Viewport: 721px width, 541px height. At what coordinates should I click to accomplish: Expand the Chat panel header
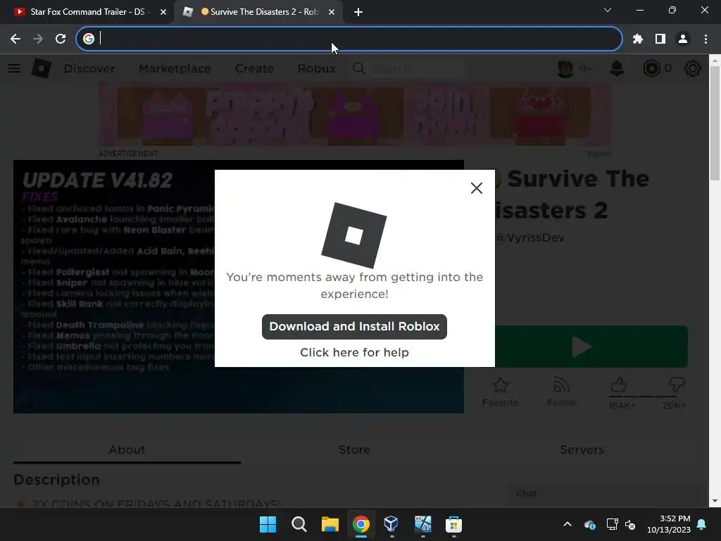click(x=601, y=494)
